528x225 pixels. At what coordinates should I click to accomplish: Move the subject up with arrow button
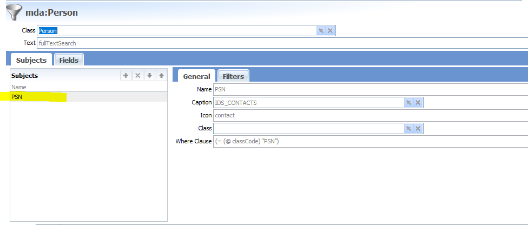161,76
